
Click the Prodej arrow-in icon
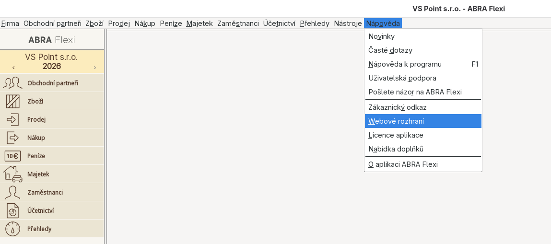(x=12, y=120)
